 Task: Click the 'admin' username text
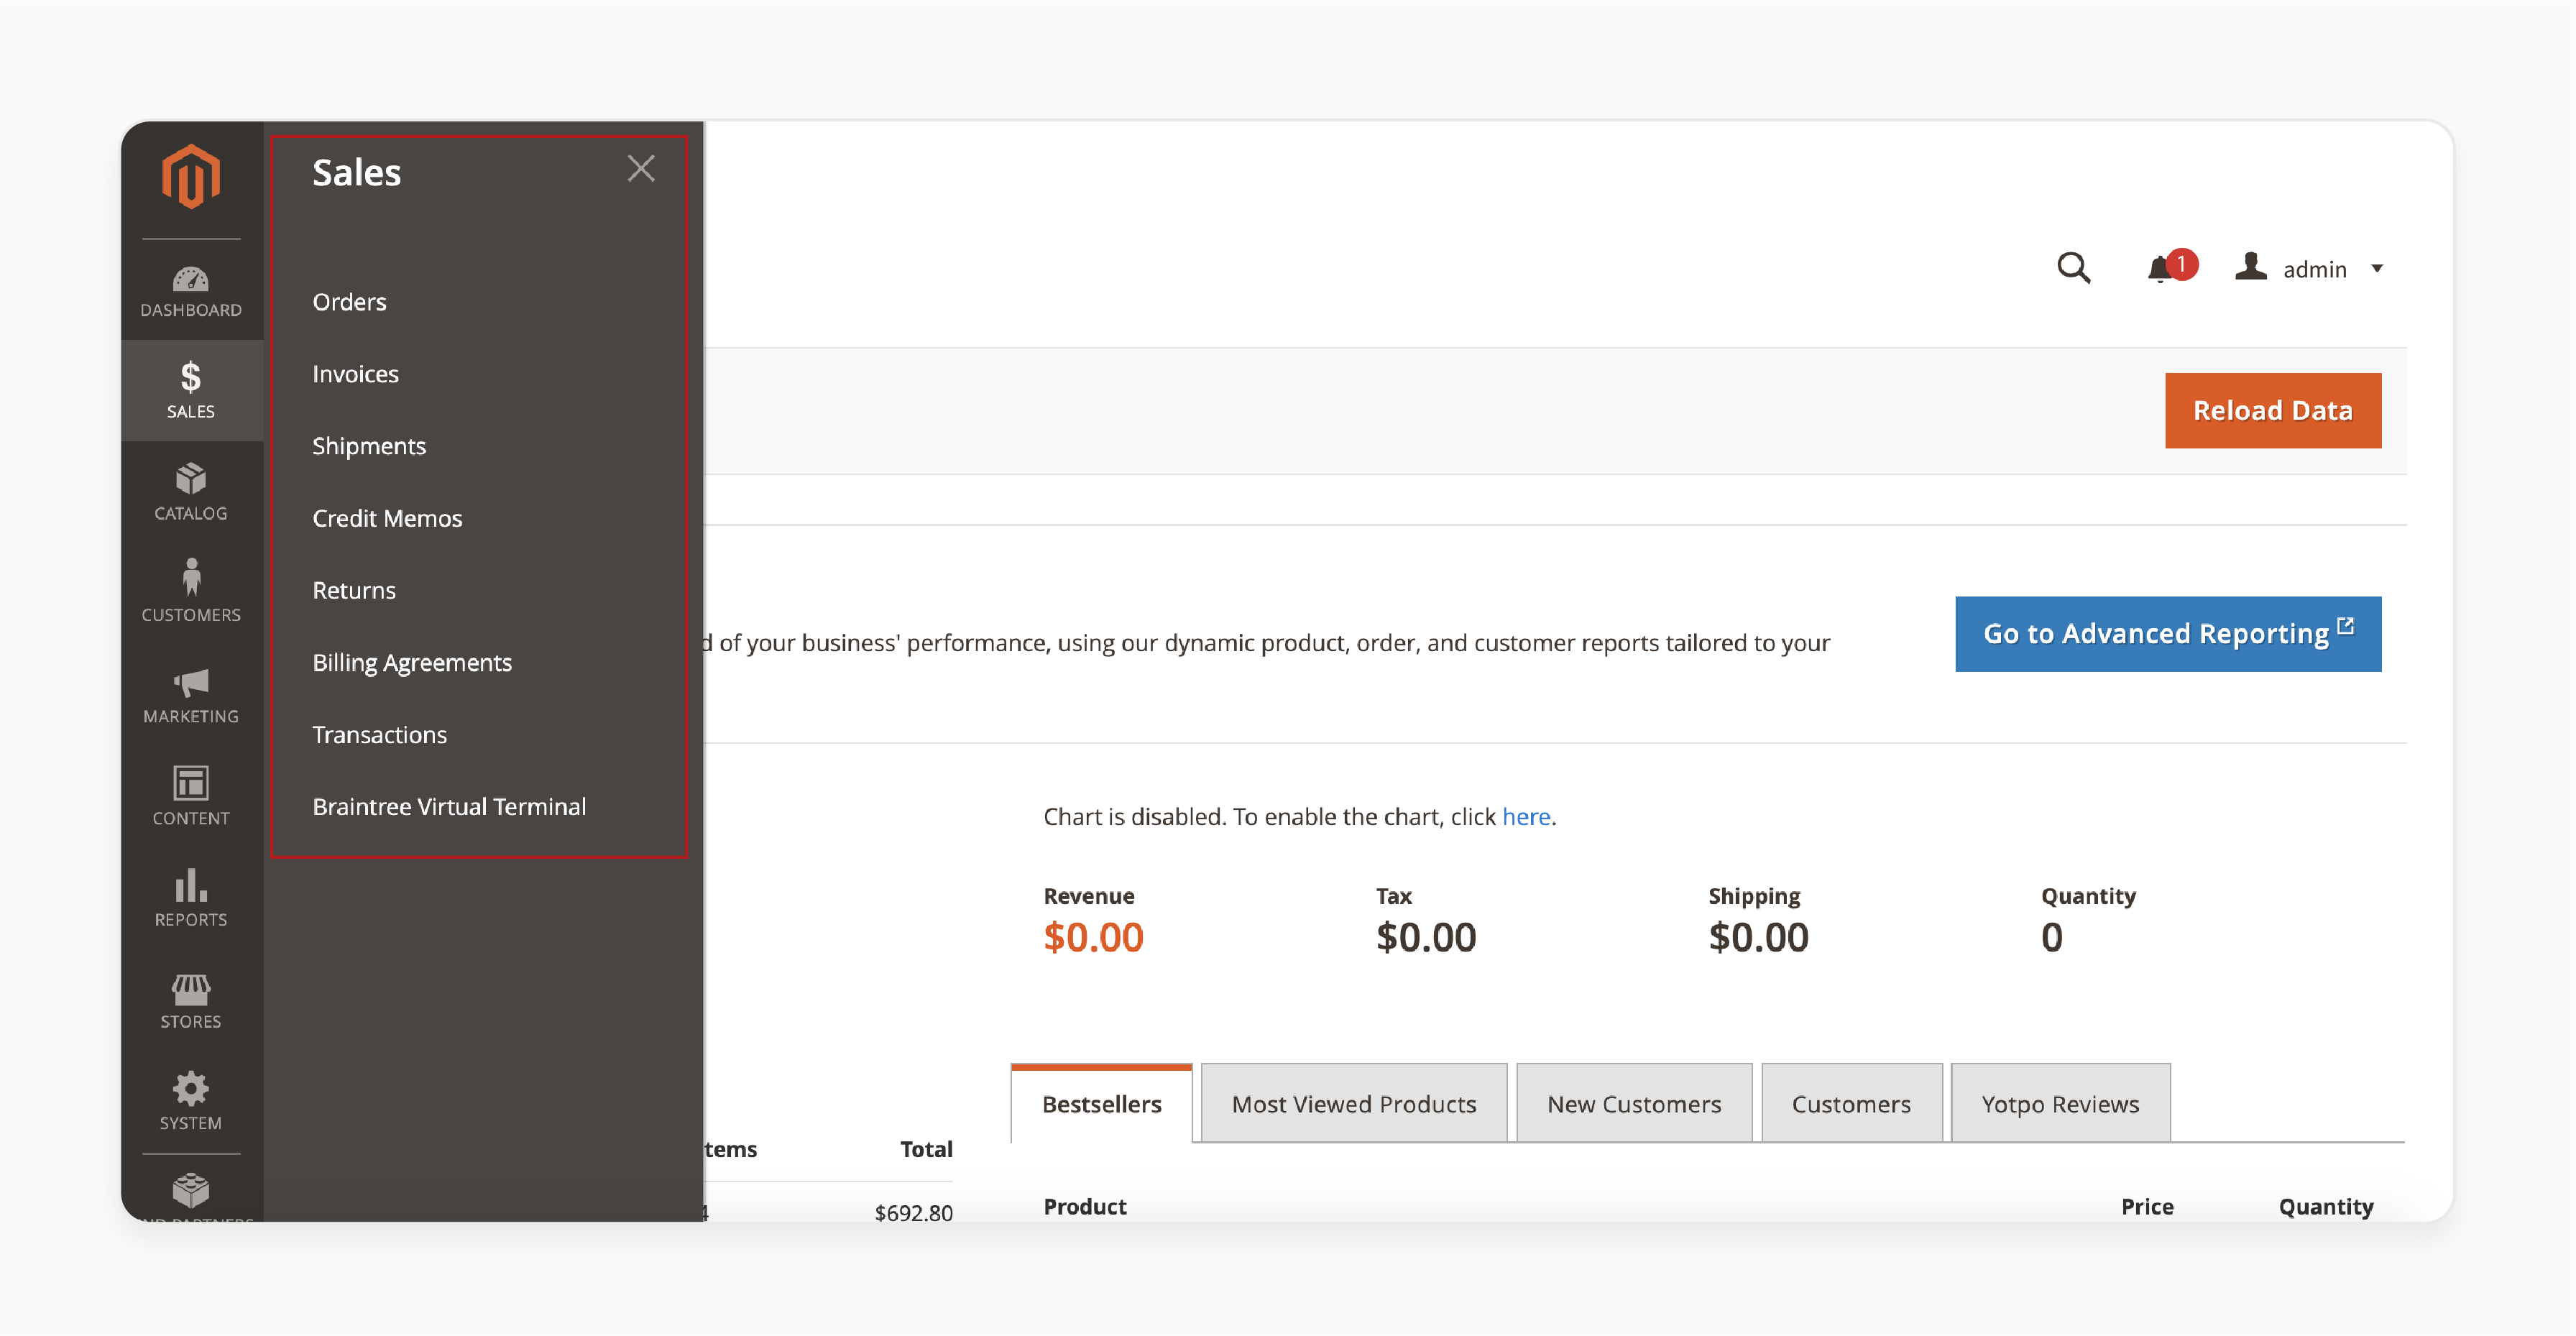point(2314,269)
